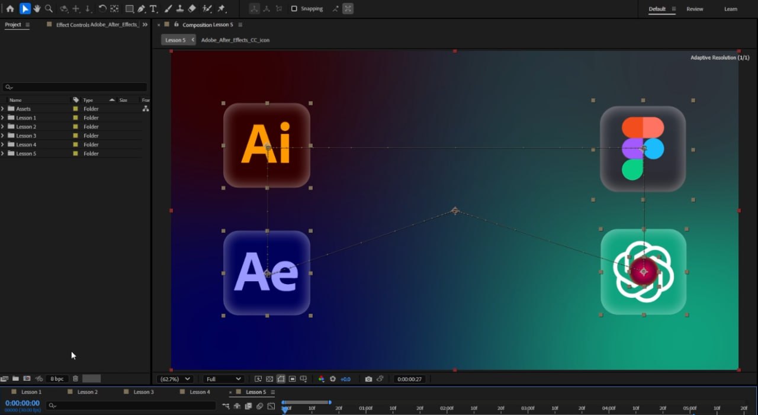Open the Project panel menu
The image size is (758, 415).
pos(27,25)
